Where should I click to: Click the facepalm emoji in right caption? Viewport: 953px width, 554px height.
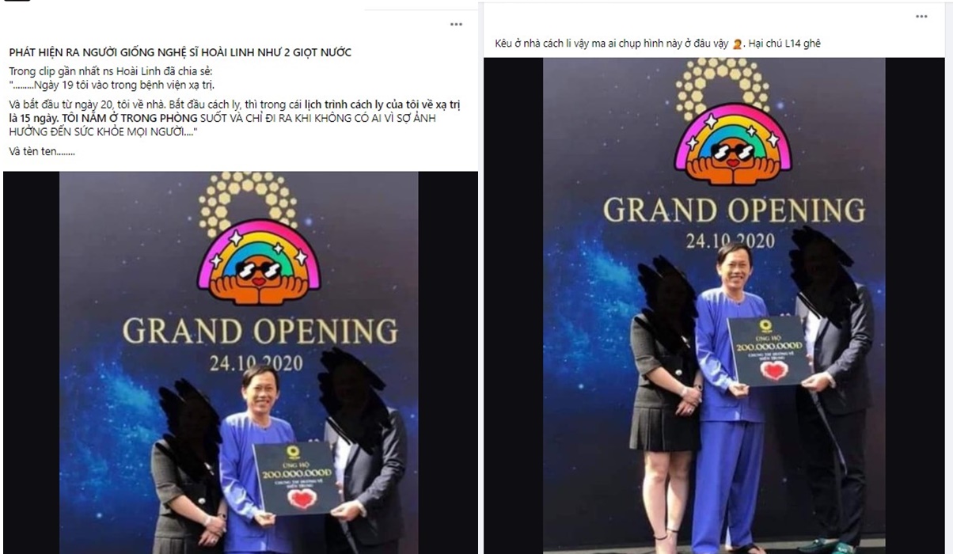click(x=737, y=44)
